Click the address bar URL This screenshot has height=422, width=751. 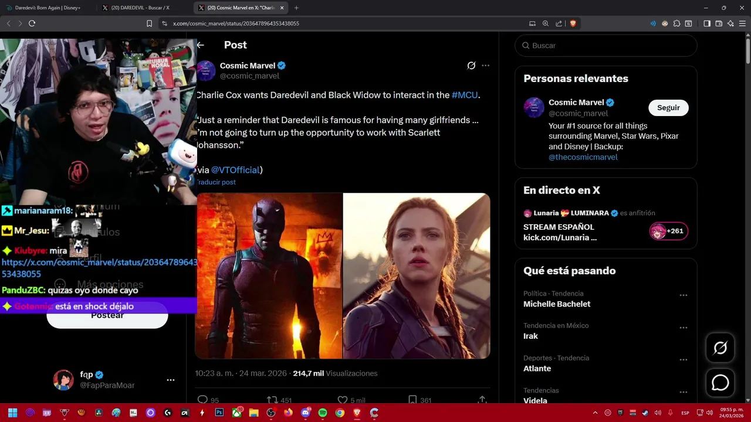coord(236,23)
